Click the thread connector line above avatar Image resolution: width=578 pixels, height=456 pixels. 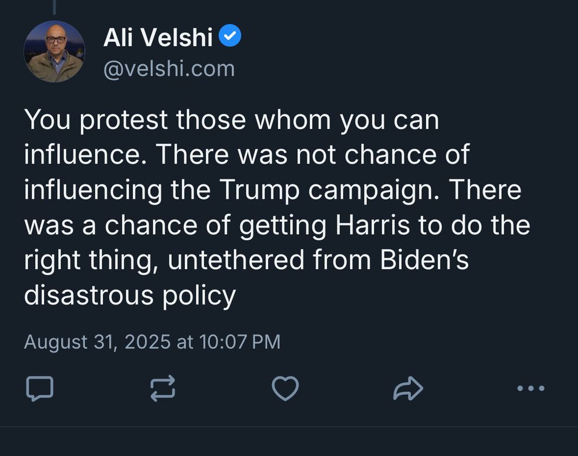coord(54,7)
